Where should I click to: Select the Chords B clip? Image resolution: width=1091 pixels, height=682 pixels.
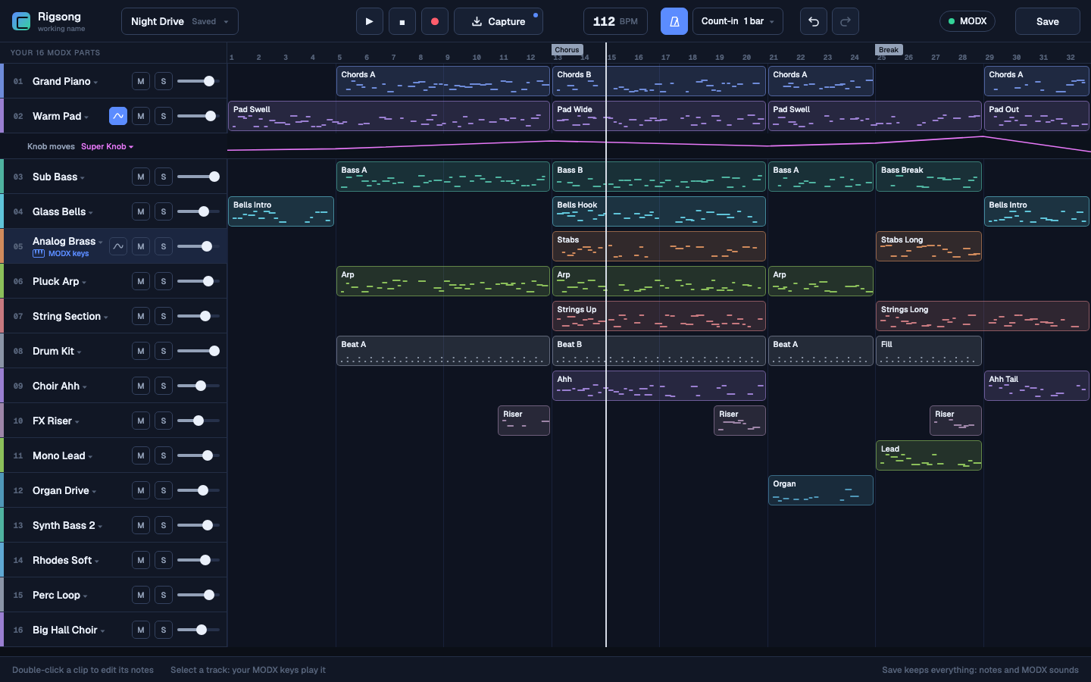pos(659,81)
